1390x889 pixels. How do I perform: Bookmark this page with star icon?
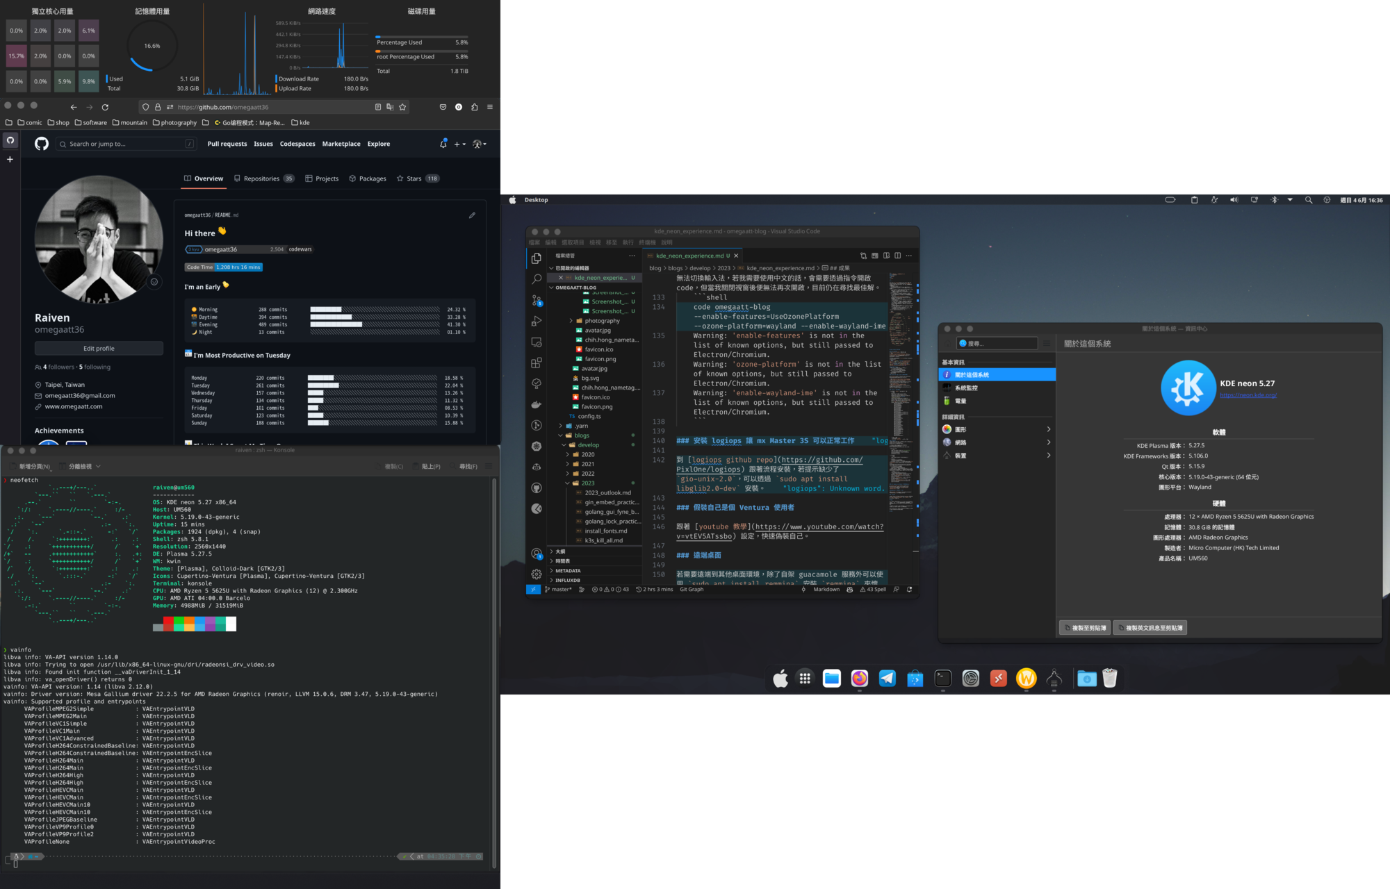[x=402, y=107]
